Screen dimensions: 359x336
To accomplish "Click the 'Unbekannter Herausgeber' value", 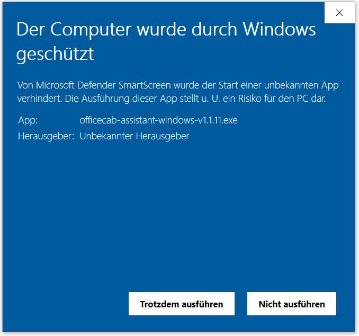I will click(134, 136).
